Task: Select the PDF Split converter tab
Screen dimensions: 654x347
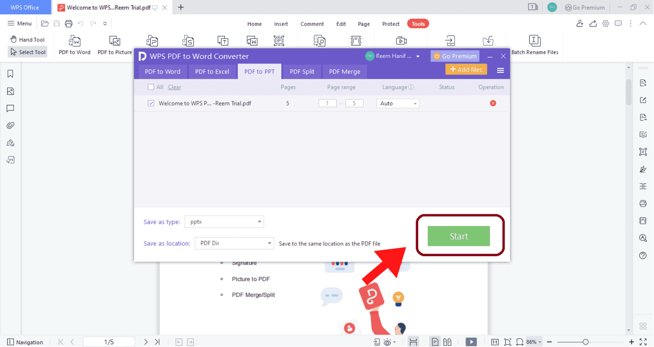Action: click(302, 71)
